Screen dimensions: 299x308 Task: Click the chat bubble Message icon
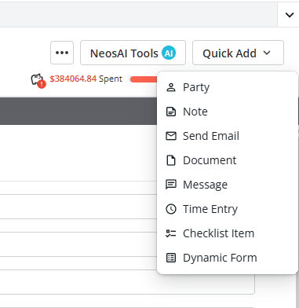coord(171,185)
